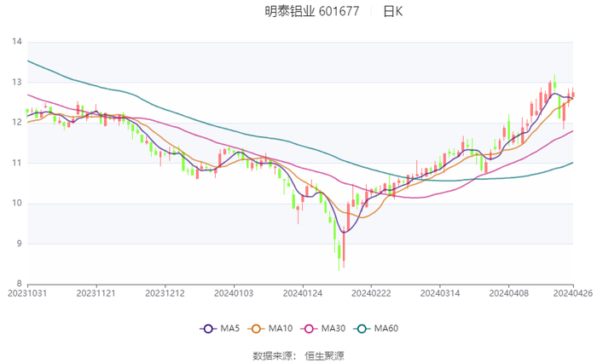Click the 11 price level axis label
Screen dimensions: 597x363
[16, 163]
